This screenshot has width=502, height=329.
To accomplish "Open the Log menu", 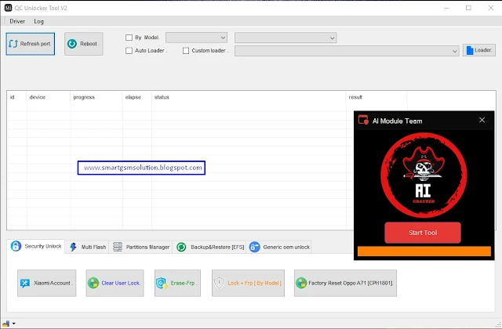I will click(38, 21).
